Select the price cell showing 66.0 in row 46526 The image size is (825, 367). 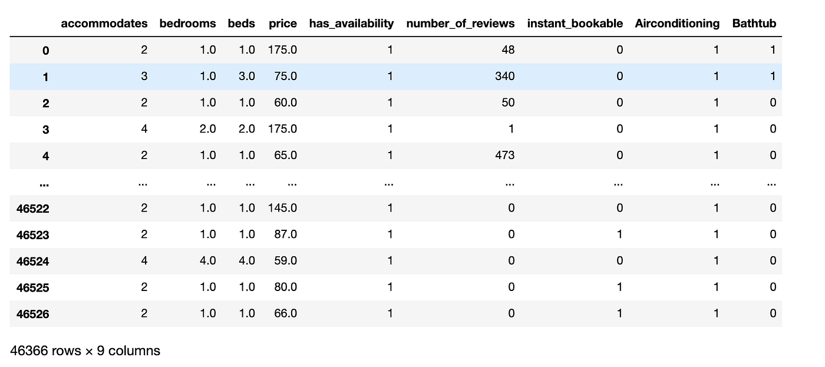coord(285,314)
